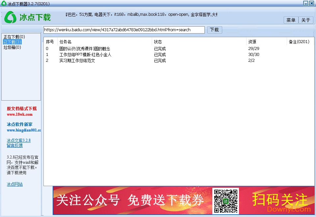Click the 下载 download button
This screenshot has width=316, height=217.
click(214, 30)
